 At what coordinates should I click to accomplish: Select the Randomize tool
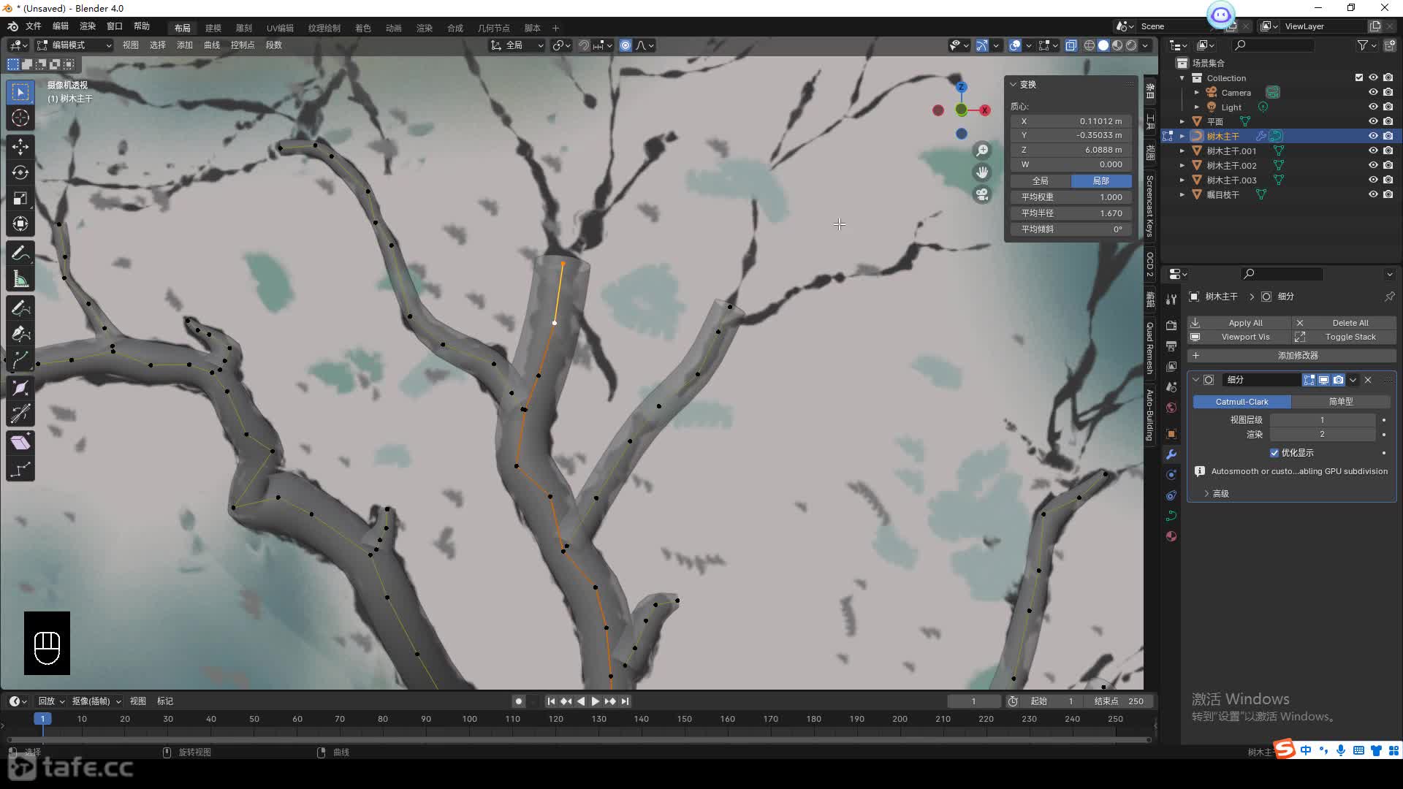(20, 468)
